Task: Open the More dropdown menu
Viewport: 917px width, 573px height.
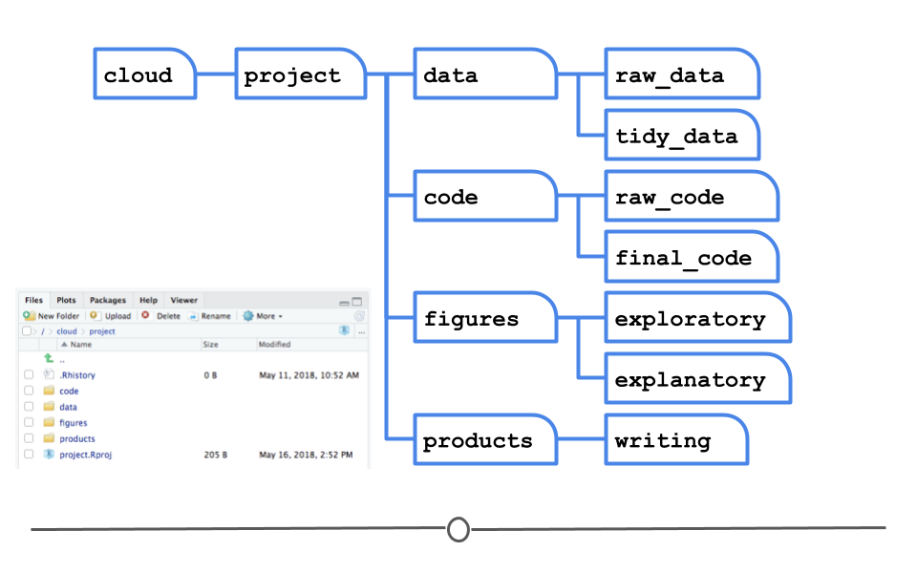Action: (x=263, y=316)
